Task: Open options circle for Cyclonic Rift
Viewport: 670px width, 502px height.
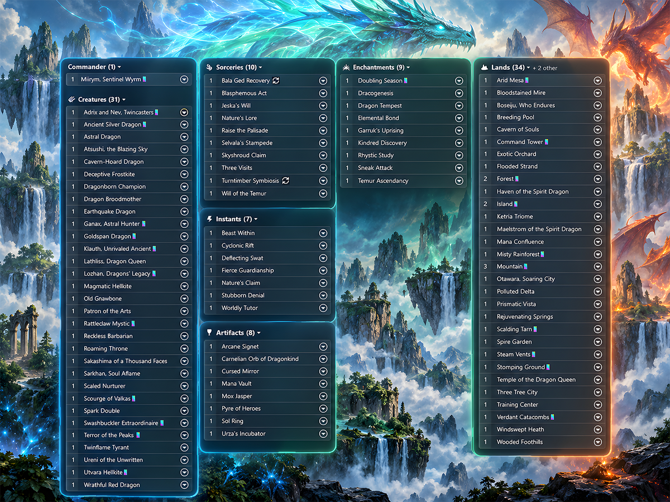Action: [x=323, y=246]
